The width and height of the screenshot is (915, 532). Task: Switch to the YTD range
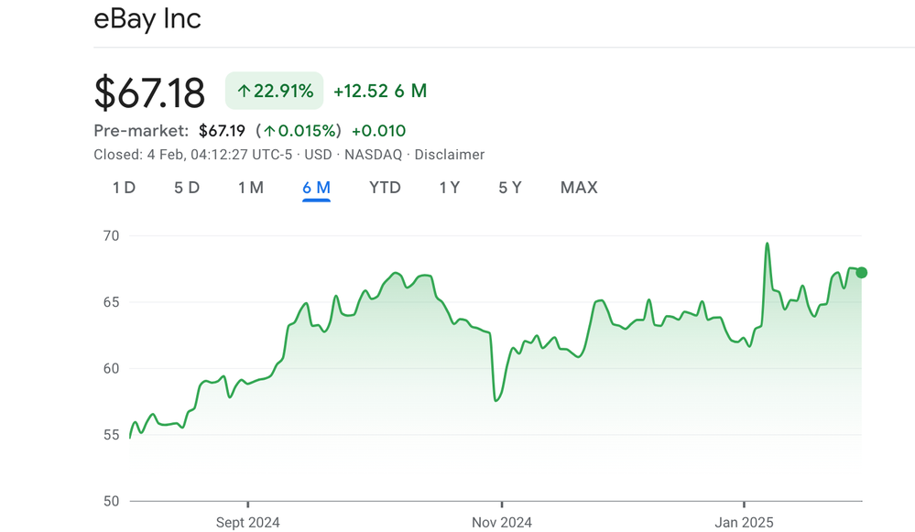[x=385, y=188]
